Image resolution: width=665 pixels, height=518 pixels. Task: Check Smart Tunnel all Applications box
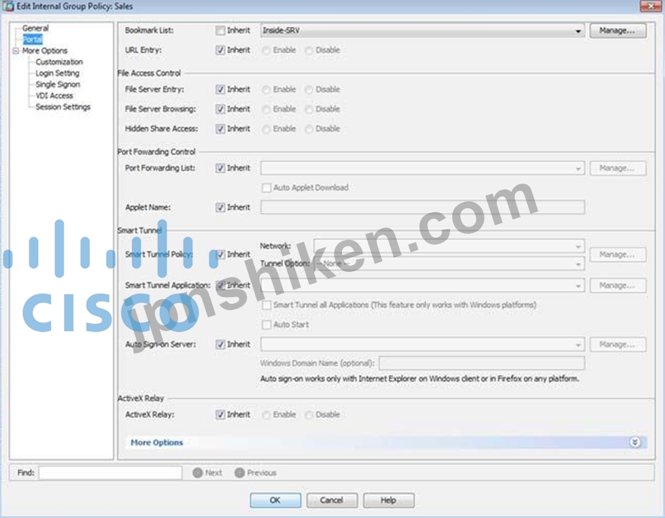point(267,305)
